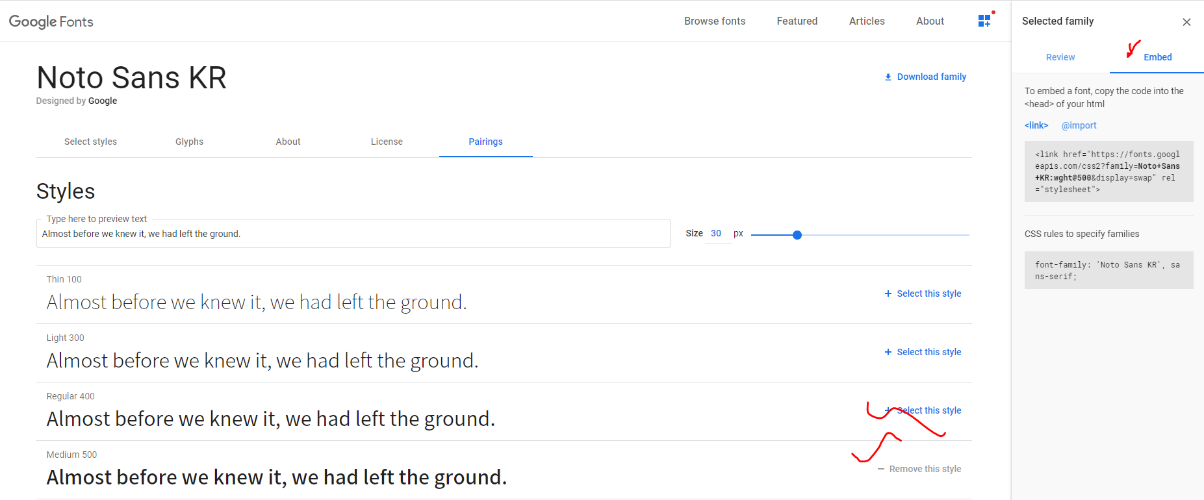Open the About tab below font title
The image size is (1204, 500).
point(288,142)
